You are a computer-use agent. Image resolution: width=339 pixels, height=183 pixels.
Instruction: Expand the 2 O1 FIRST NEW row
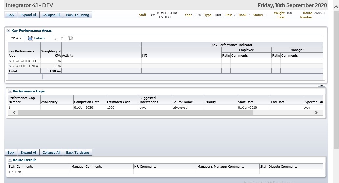tap(10, 66)
